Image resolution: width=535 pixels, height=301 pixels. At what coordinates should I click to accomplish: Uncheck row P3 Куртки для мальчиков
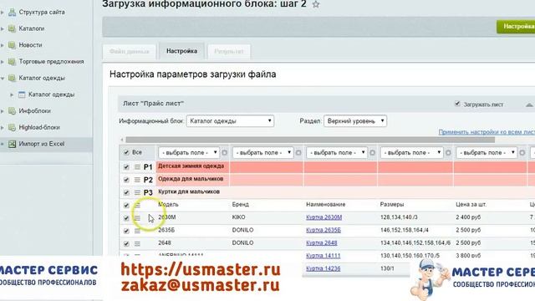point(126,192)
